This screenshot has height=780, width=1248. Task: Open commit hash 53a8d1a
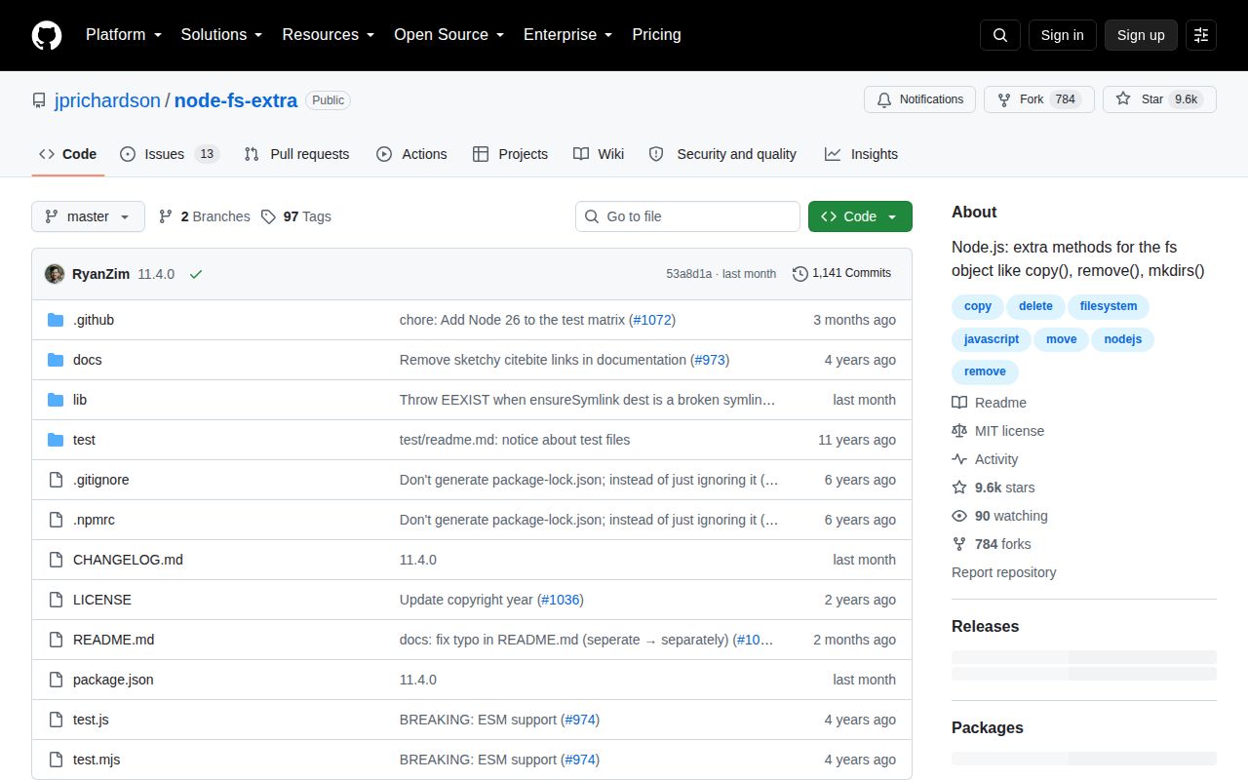689,274
